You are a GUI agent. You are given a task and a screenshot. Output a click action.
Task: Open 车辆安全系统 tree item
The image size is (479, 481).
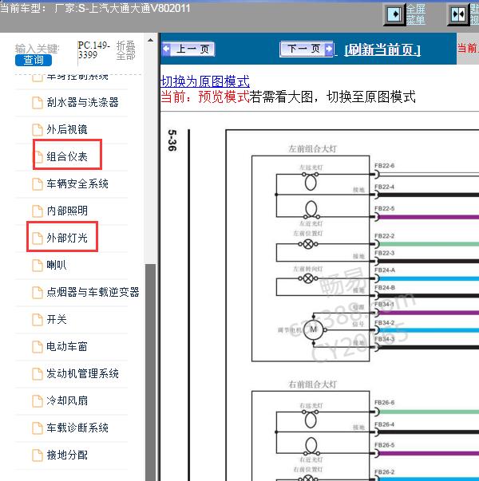coord(77,183)
